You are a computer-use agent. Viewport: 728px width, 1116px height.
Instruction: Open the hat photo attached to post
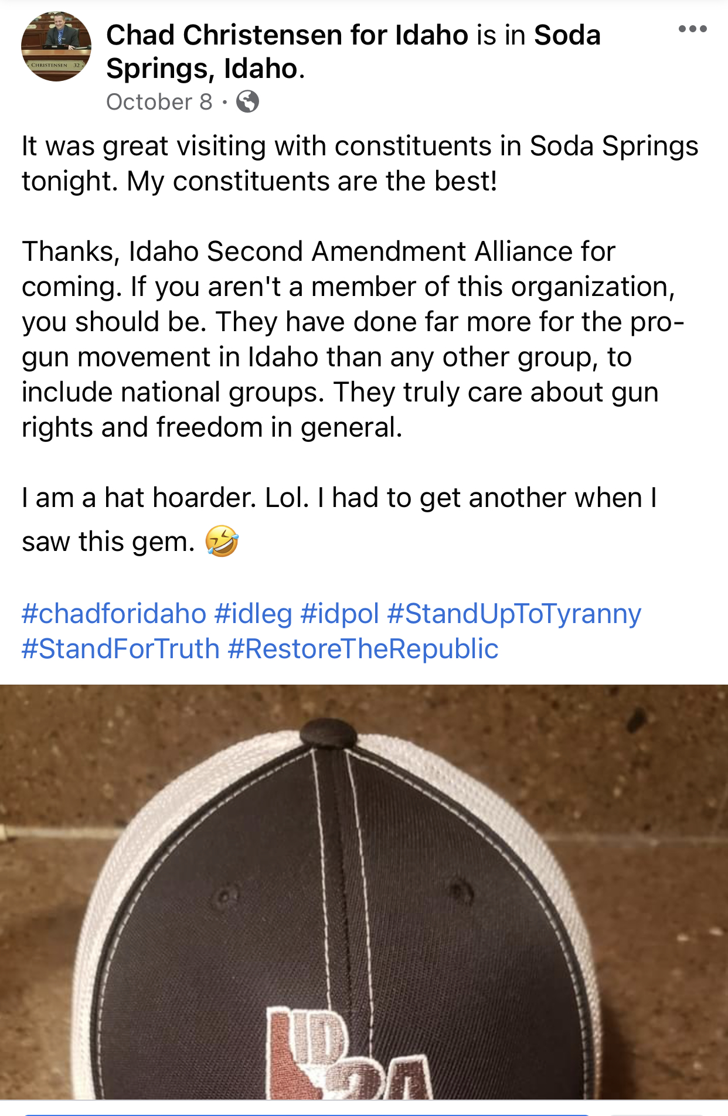click(364, 891)
